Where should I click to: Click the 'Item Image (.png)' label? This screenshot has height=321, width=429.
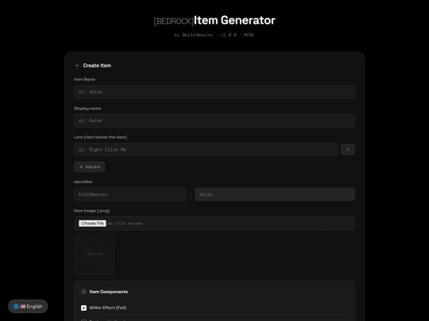[x=91, y=211]
